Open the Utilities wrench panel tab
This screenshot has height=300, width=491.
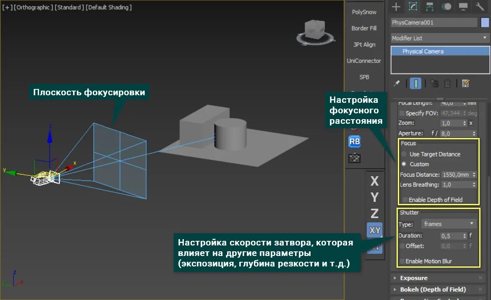(480, 7)
